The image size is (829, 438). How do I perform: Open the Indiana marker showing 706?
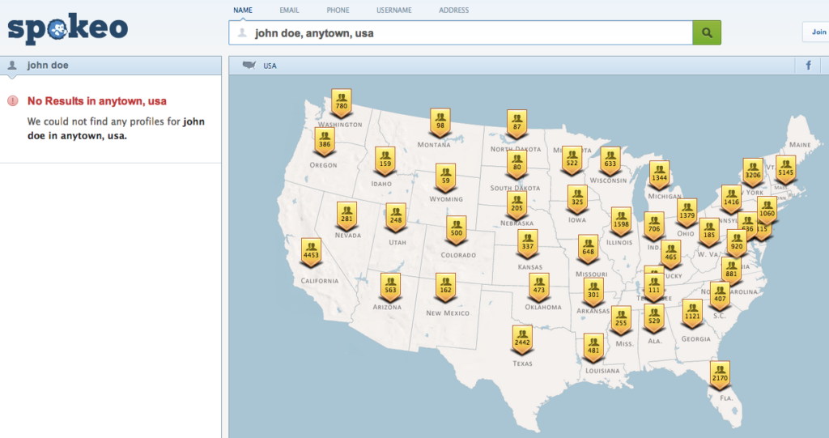pyautogui.click(x=654, y=227)
